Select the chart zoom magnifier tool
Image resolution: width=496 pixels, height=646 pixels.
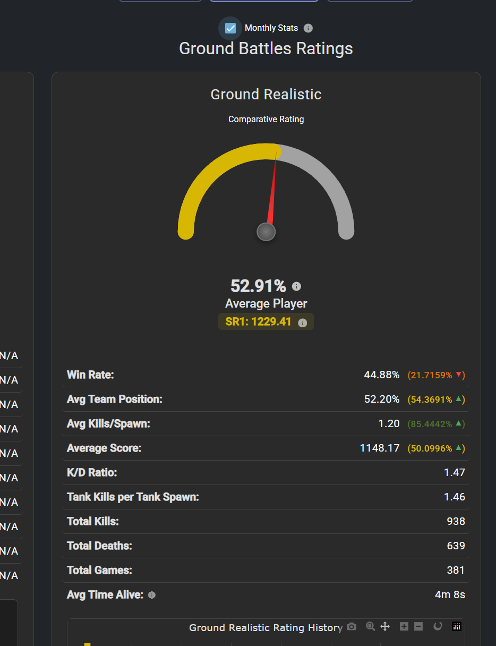click(370, 627)
